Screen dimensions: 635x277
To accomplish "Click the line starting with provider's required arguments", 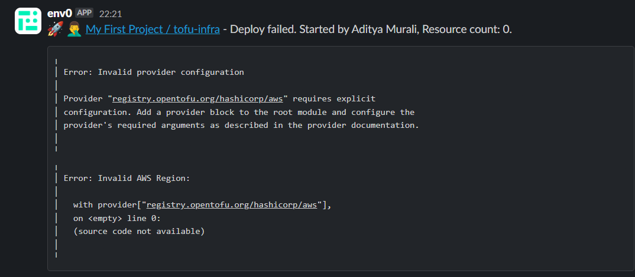I will [x=241, y=125].
